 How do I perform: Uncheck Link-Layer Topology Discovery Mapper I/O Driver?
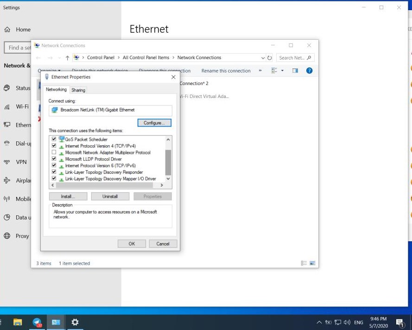click(x=54, y=178)
